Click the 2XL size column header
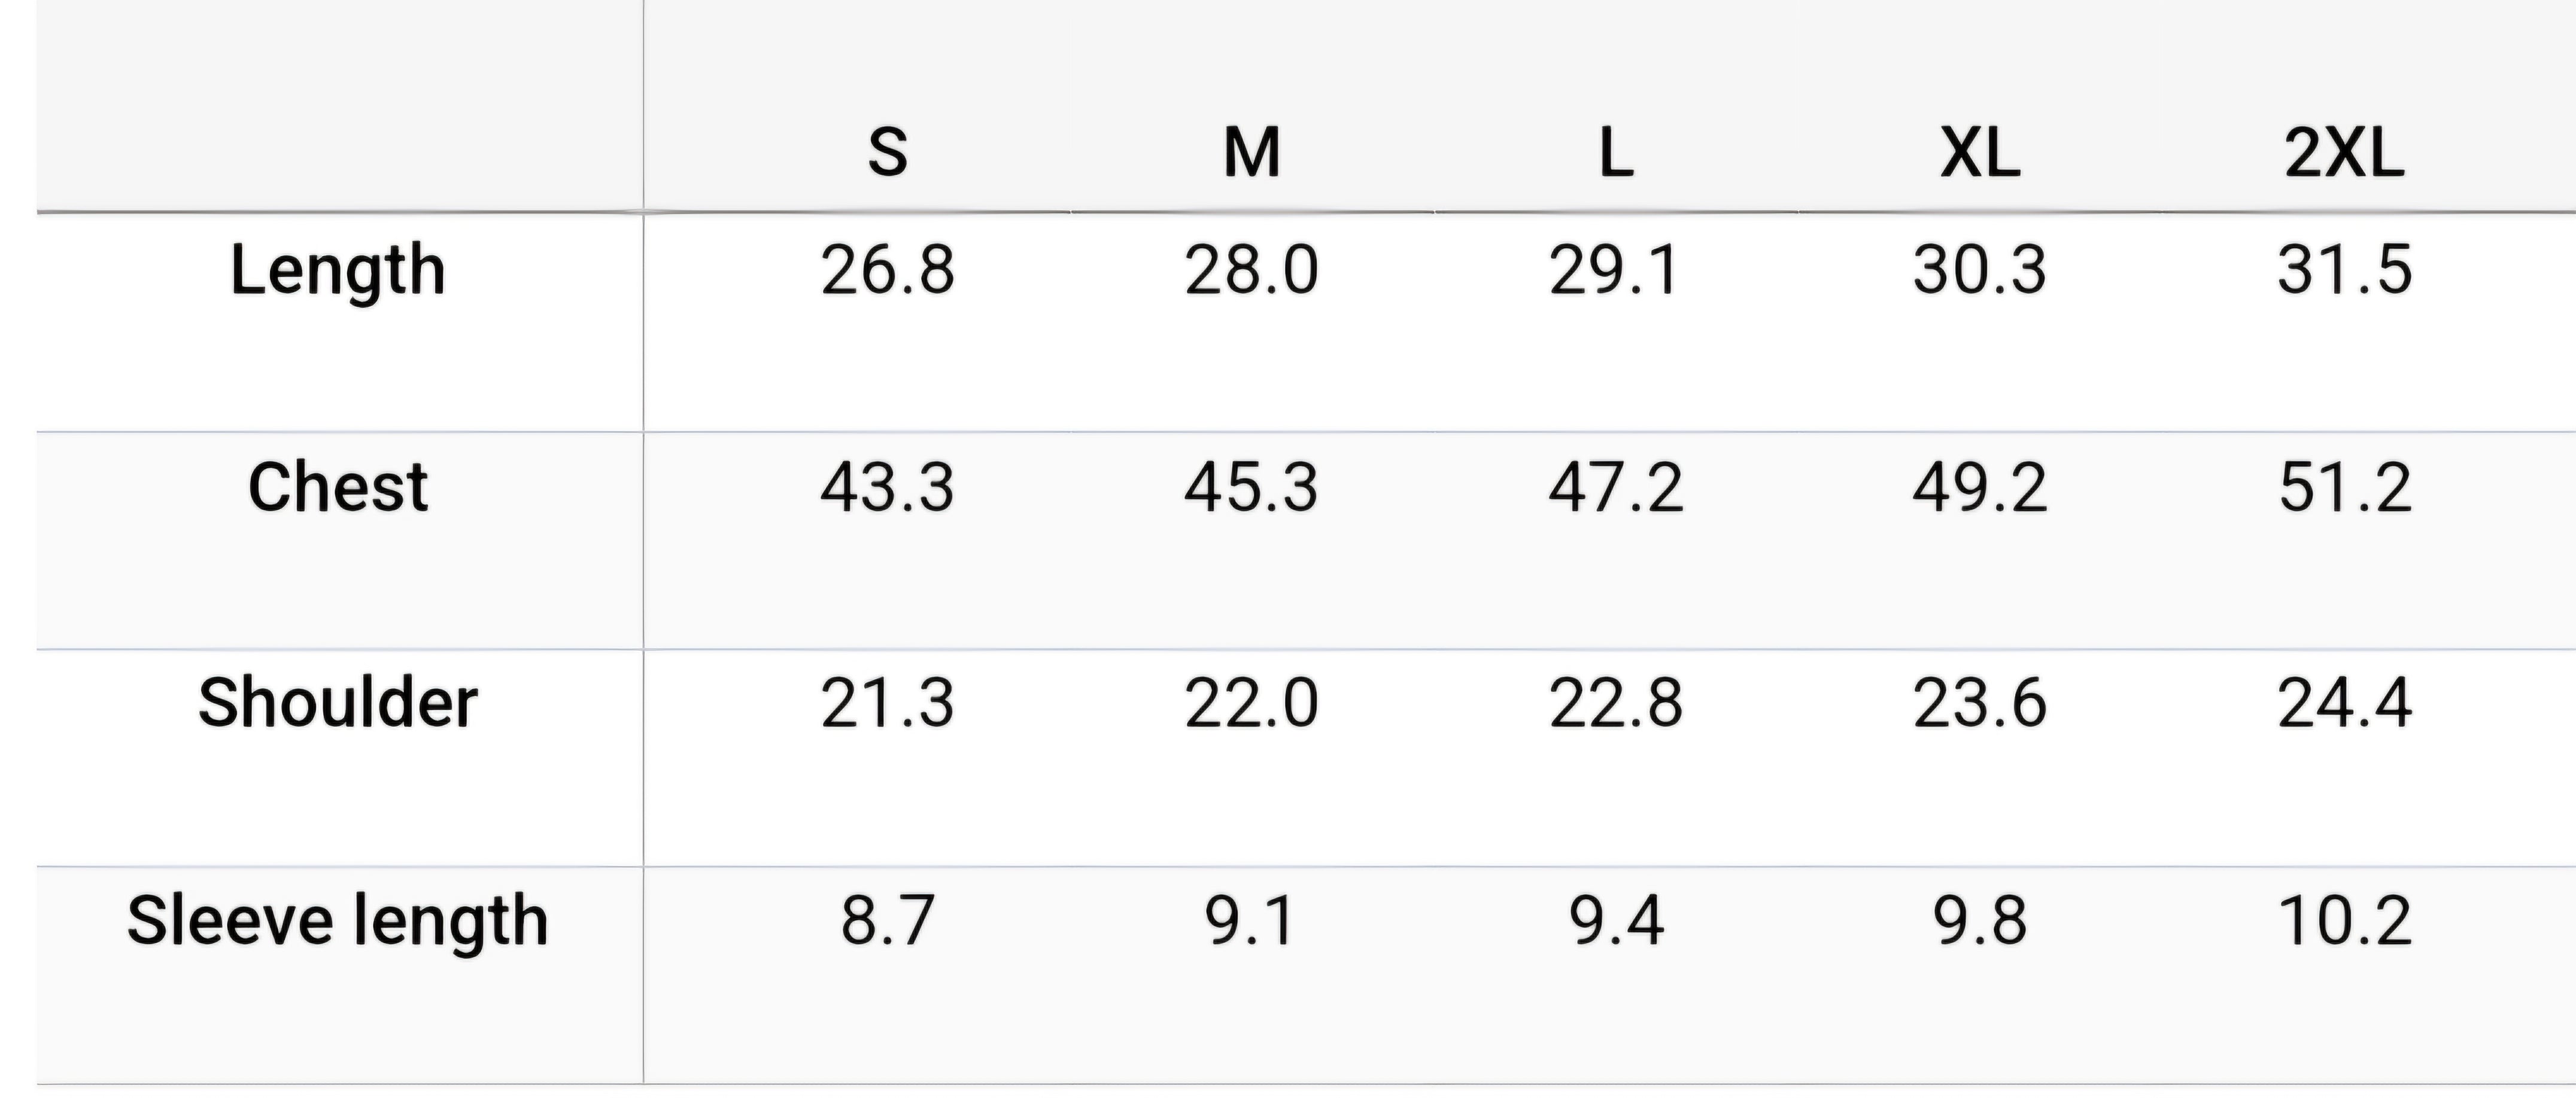2576x1098 pixels. (x=2344, y=153)
